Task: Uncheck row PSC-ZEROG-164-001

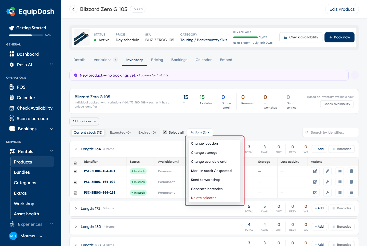Action: tap(75, 171)
